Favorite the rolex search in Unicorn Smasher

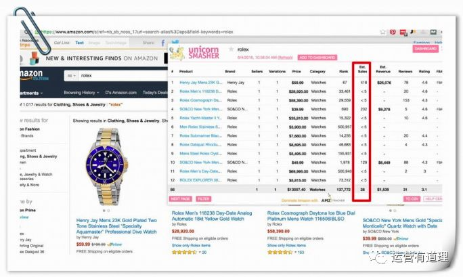point(231,49)
